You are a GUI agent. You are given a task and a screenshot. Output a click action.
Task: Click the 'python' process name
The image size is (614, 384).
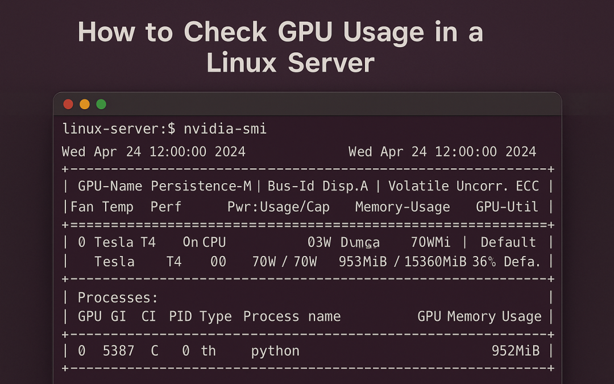click(x=275, y=351)
